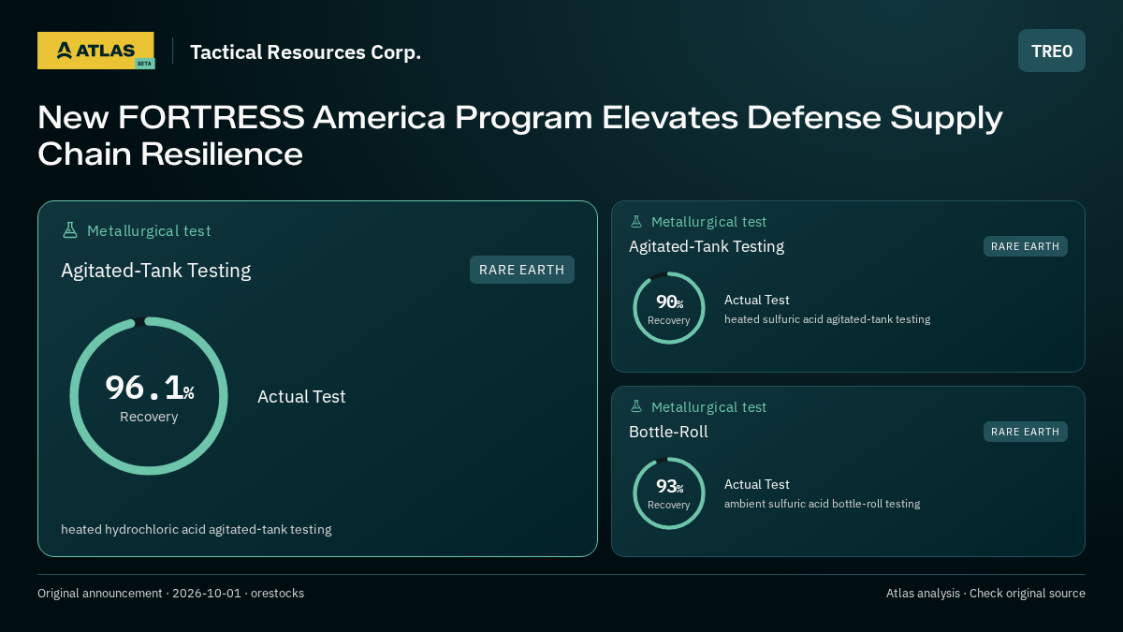1123x632 pixels.
Task: Click the Actual Test label beside 93%
Action: click(757, 484)
